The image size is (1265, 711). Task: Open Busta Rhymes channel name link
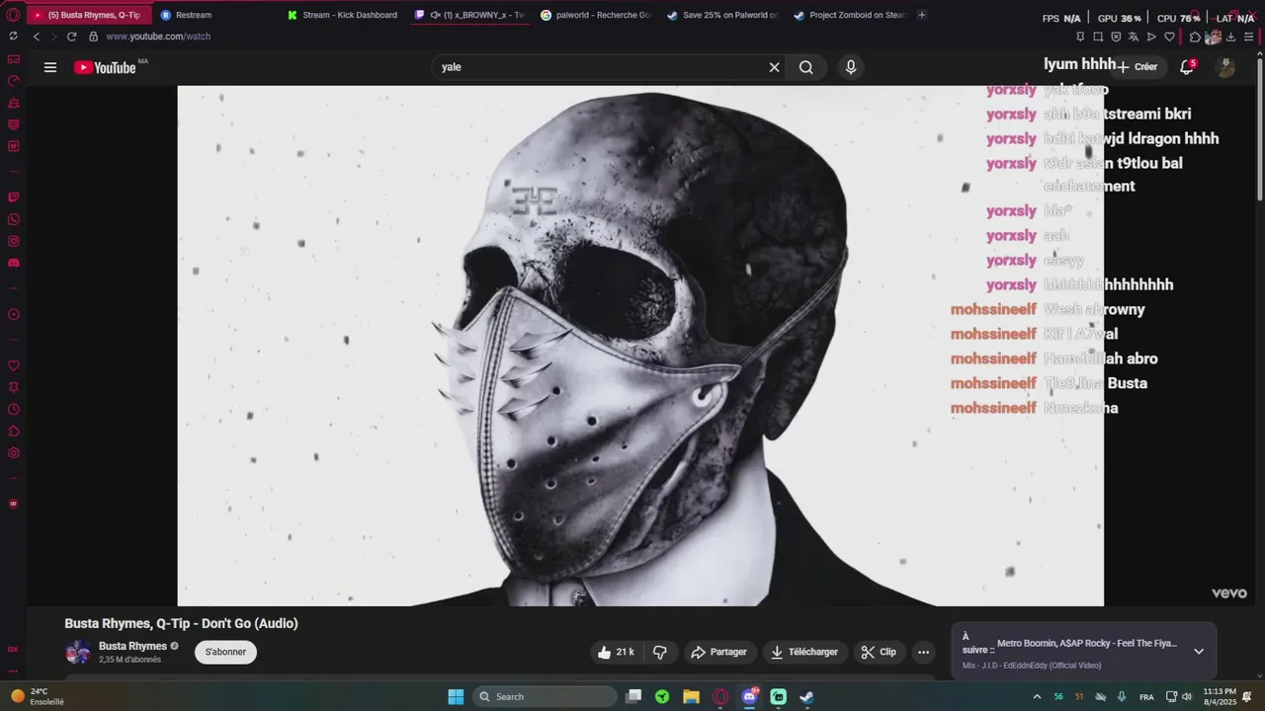[x=132, y=646]
